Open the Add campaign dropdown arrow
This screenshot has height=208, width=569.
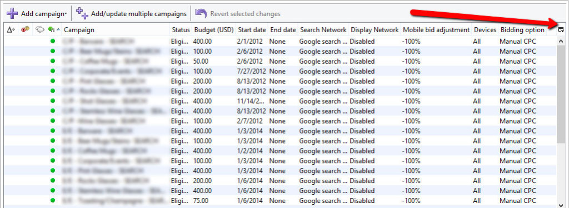pos(66,14)
